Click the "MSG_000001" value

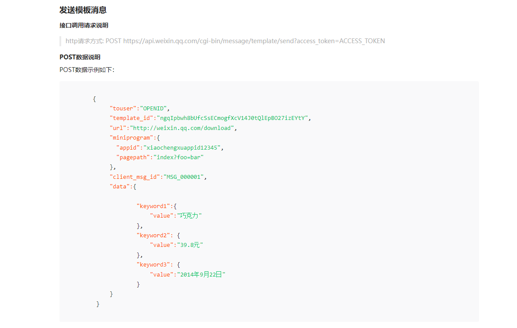184,177
